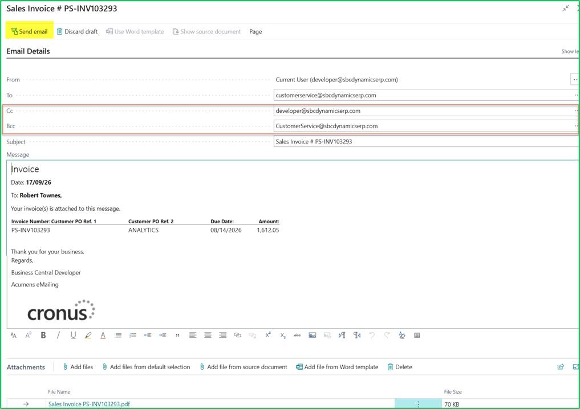Toggle italic formatting
Viewport: 580px width, 409px height.
(58, 335)
